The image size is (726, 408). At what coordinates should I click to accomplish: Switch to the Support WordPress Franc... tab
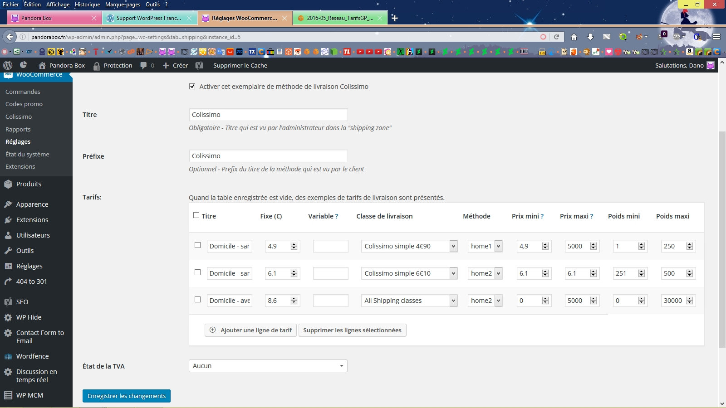[149, 18]
